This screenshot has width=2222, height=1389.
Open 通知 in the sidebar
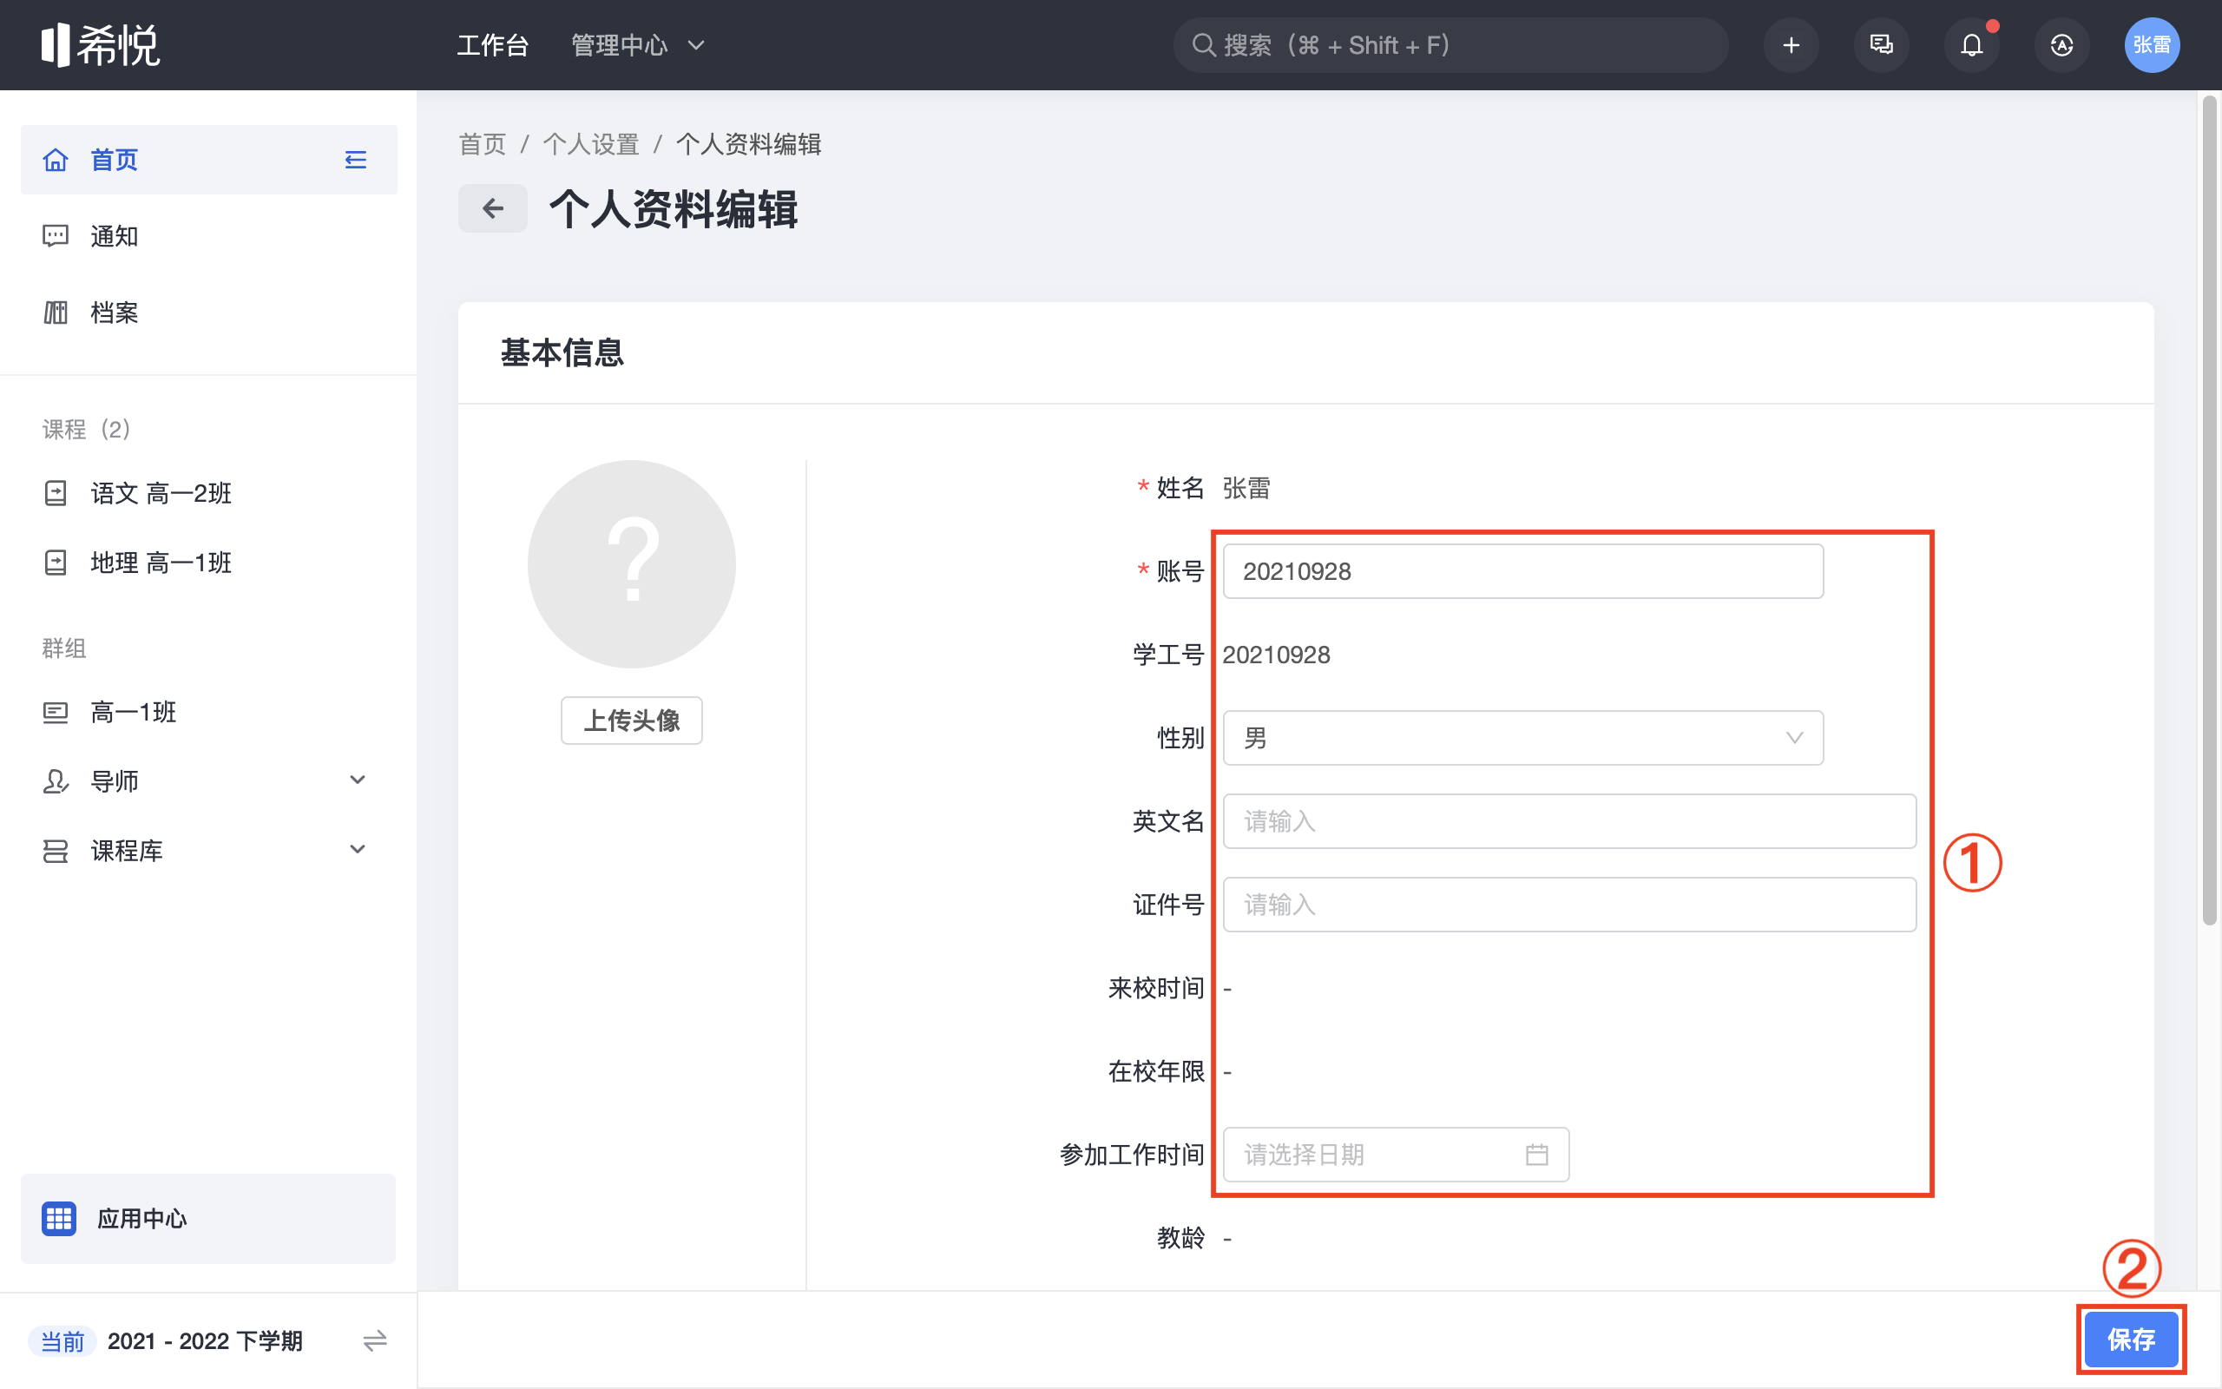coord(115,236)
